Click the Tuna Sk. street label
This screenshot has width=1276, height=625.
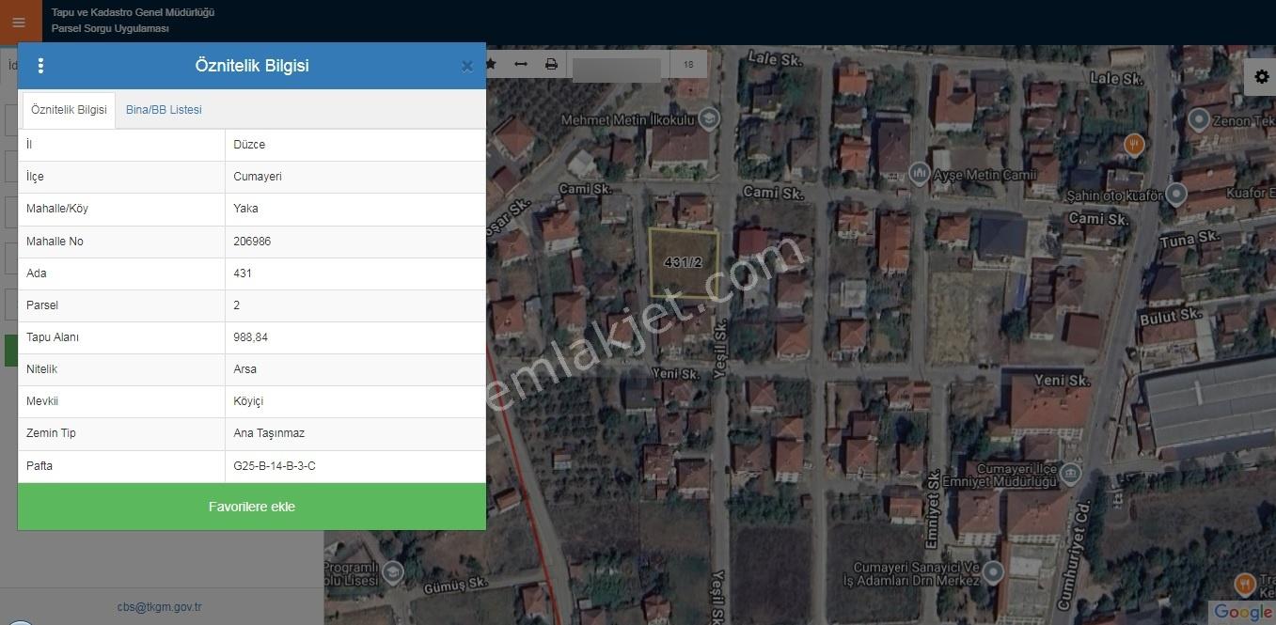click(x=1189, y=240)
